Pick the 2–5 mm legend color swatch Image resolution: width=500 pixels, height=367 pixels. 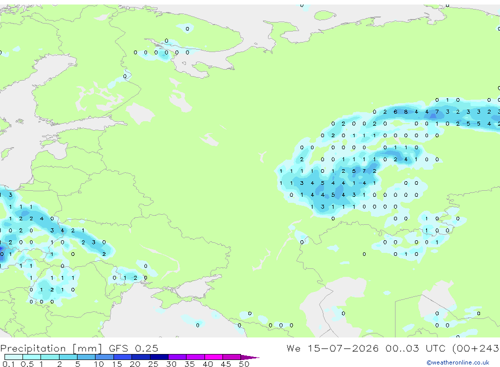pyautogui.click(x=68, y=357)
